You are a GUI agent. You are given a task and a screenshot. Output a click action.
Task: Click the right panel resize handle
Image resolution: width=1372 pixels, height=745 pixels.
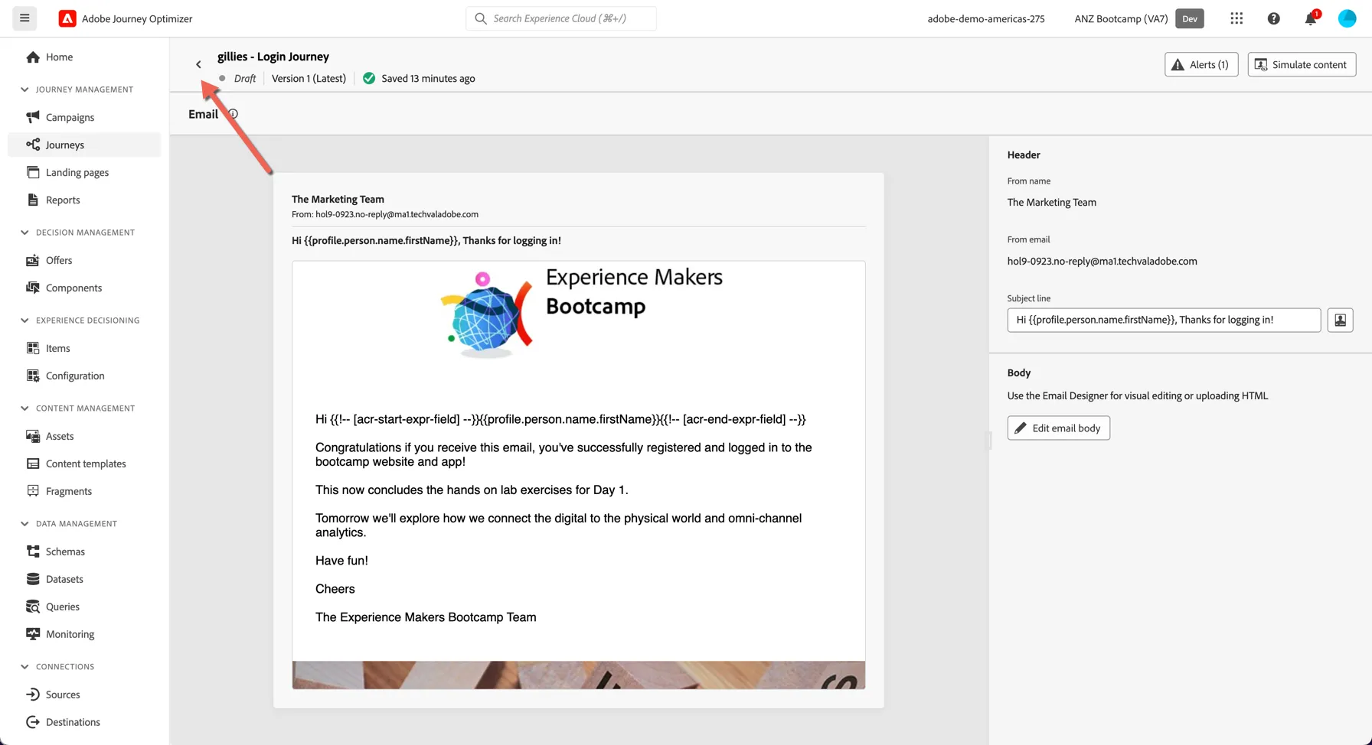(988, 440)
